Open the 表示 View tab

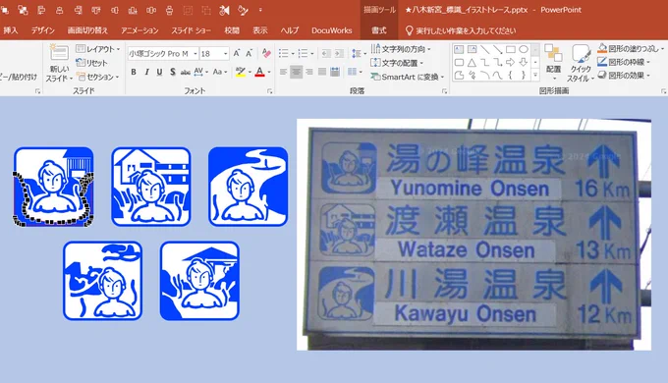260,30
